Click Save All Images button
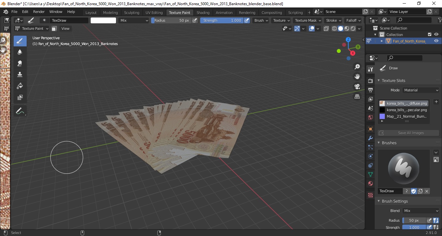442x236 pixels. (409, 133)
